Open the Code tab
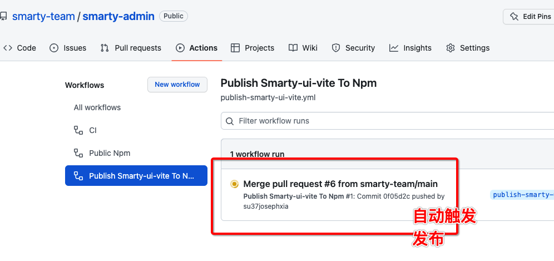This screenshot has height=261, width=554. (x=20, y=48)
